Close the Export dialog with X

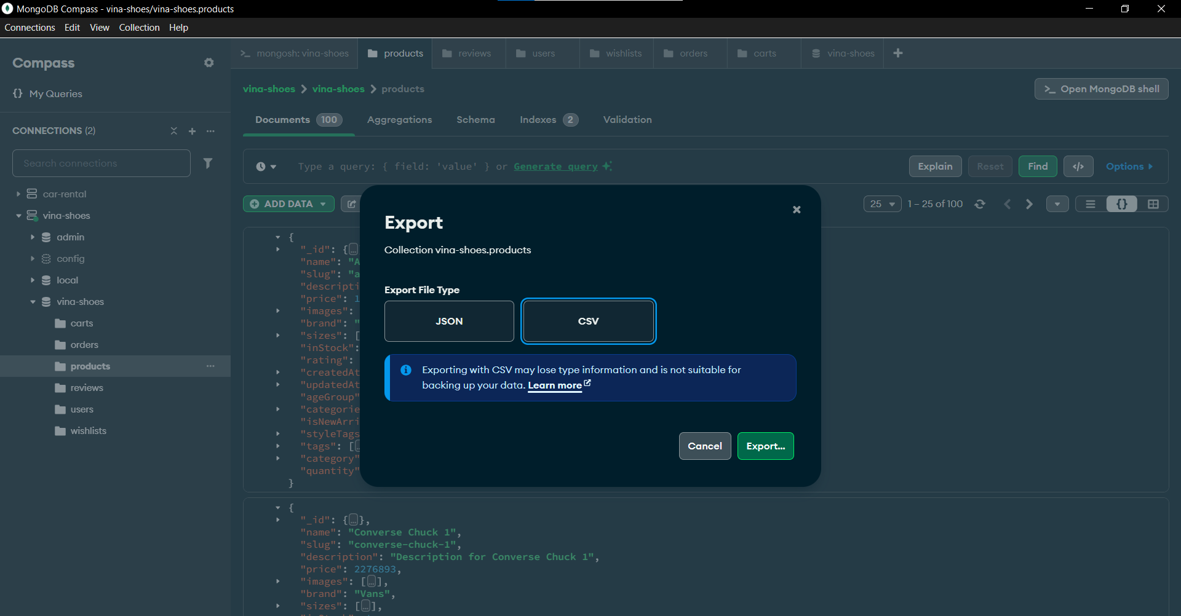point(797,210)
